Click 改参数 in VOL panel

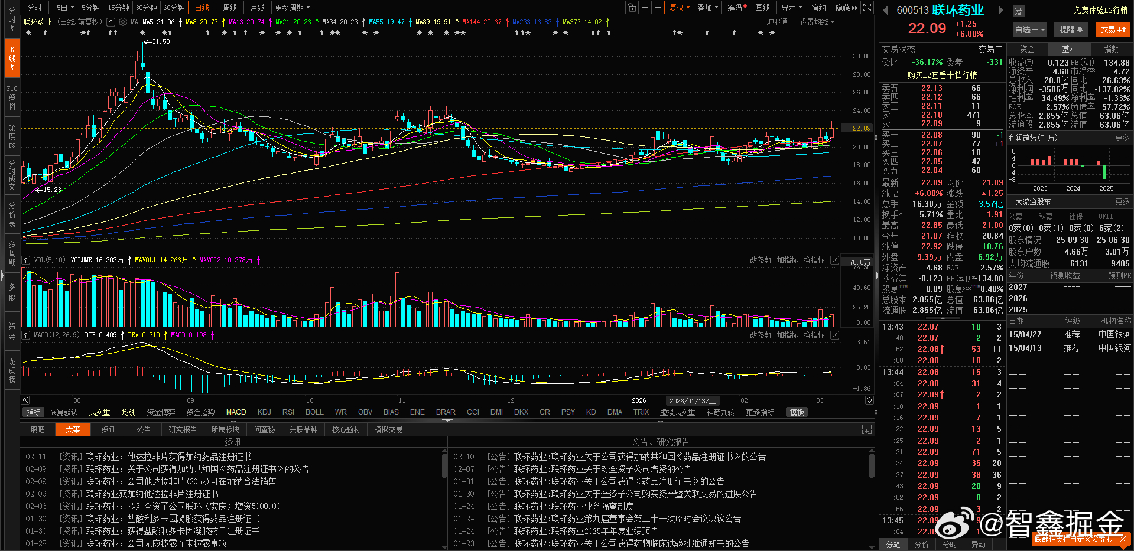coord(761,260)
